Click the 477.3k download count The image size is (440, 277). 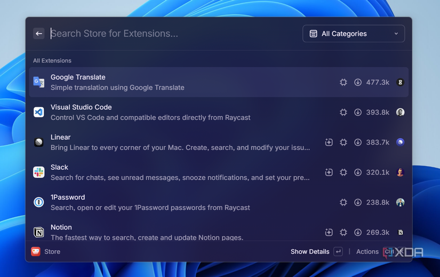(x=378, y=82)
